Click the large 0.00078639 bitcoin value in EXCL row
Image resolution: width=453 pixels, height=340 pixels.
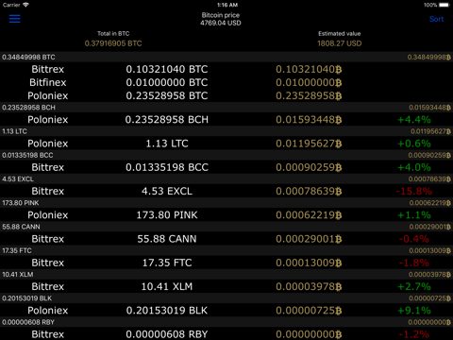(x=309, y=191)
